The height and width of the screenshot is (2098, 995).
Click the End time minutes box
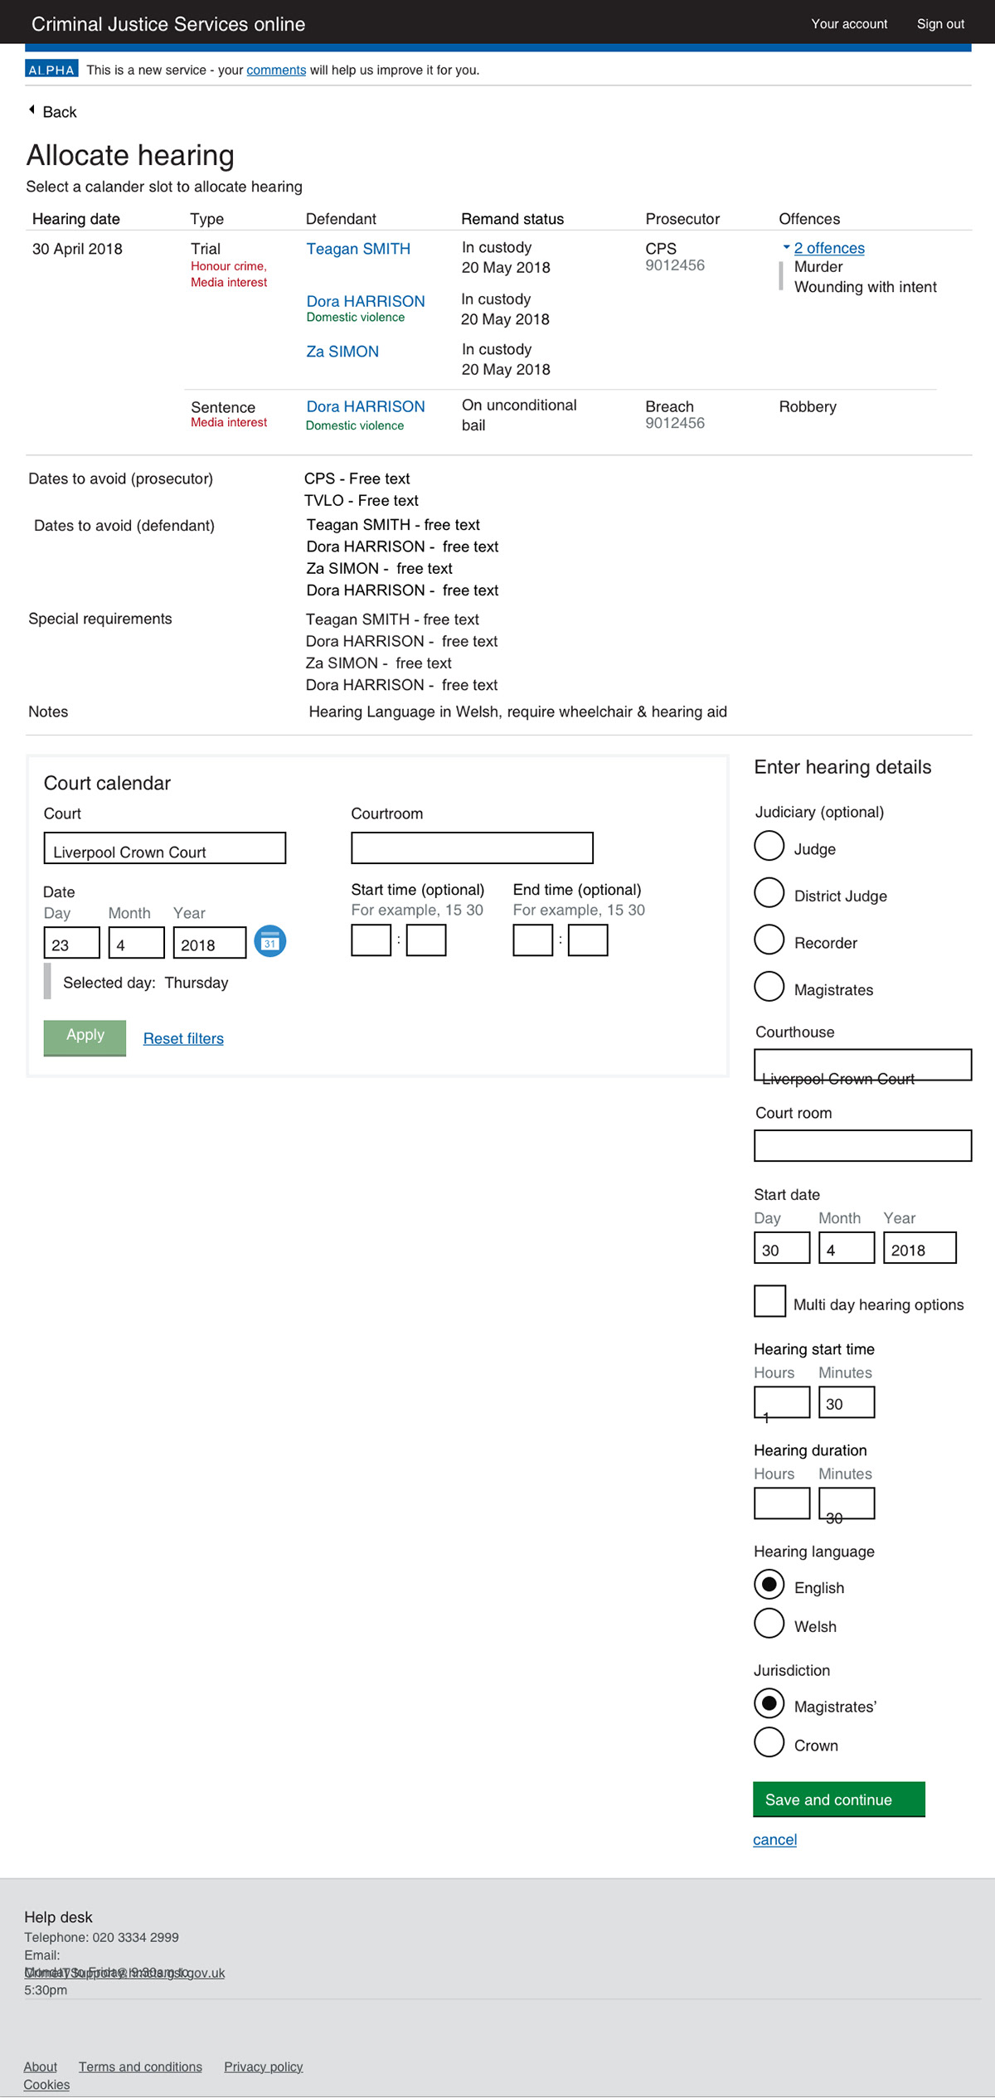[588, 940]
